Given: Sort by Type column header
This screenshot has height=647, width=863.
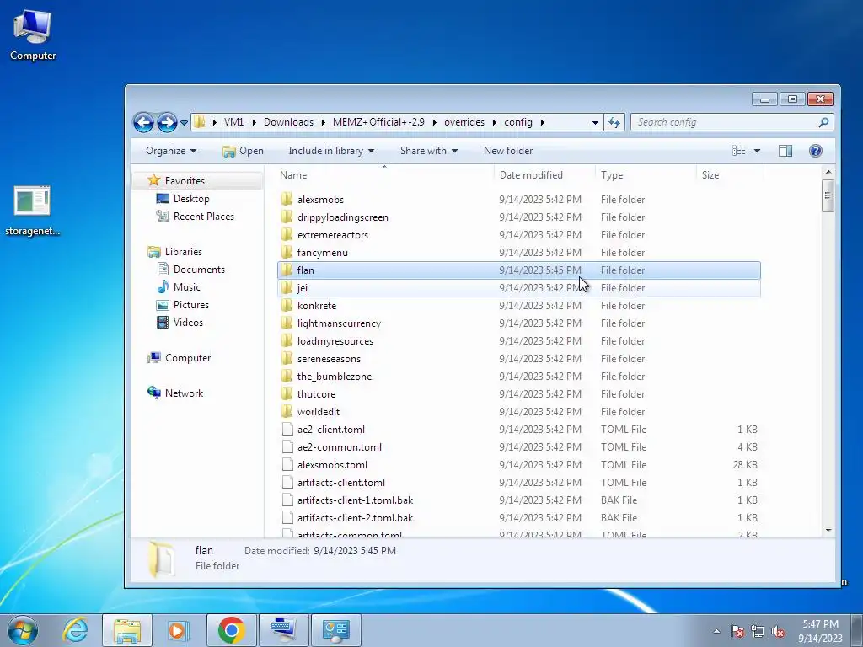Looking at the screenshot, I should (646, 175).
